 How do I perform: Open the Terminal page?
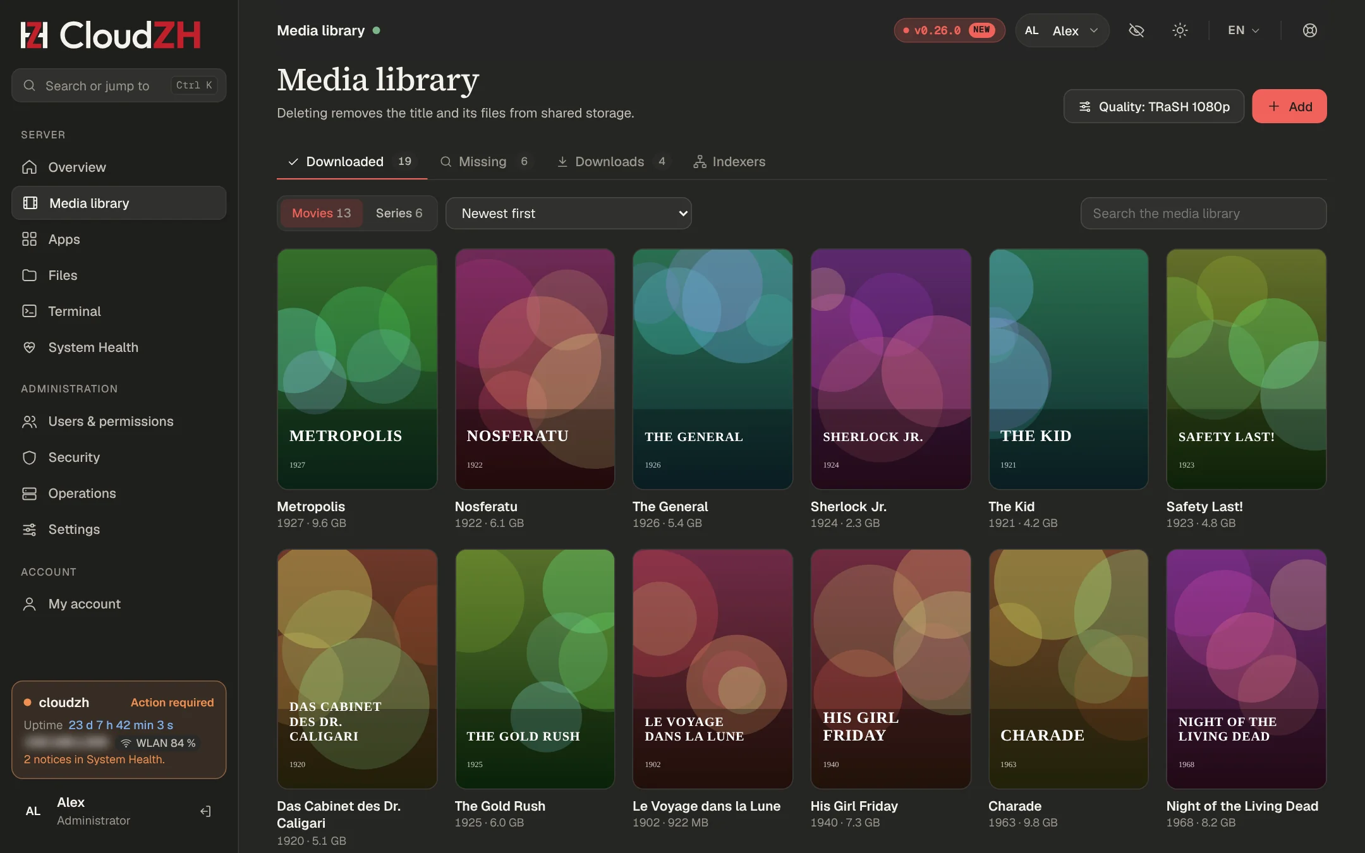pyautogui.click(x=119, y=311)
